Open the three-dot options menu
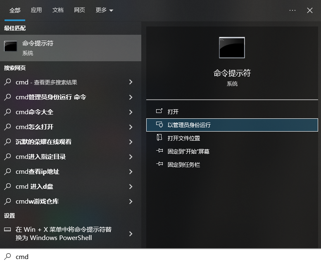321x264 pixels. coord(292,10)
